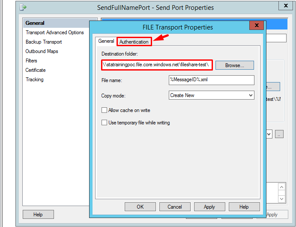The height and width of the screenshot is (227, 296).
Task: Open the Copy mode dropdown
Action: (x=212, y=95)
